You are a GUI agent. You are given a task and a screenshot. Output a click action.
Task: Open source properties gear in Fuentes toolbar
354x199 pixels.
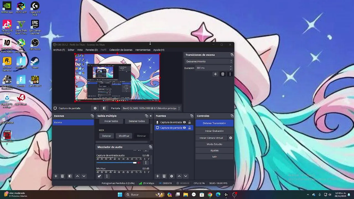tap(172, 176)
